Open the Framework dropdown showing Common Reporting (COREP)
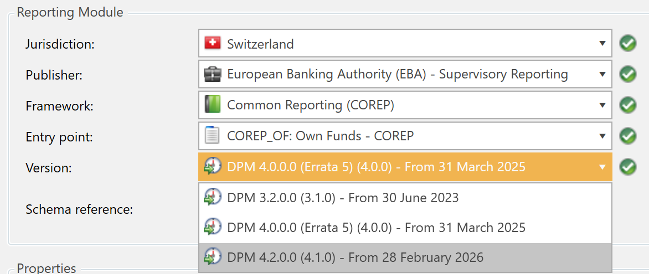The height and width of the screenshot is (274, 649). pos(405,105)
